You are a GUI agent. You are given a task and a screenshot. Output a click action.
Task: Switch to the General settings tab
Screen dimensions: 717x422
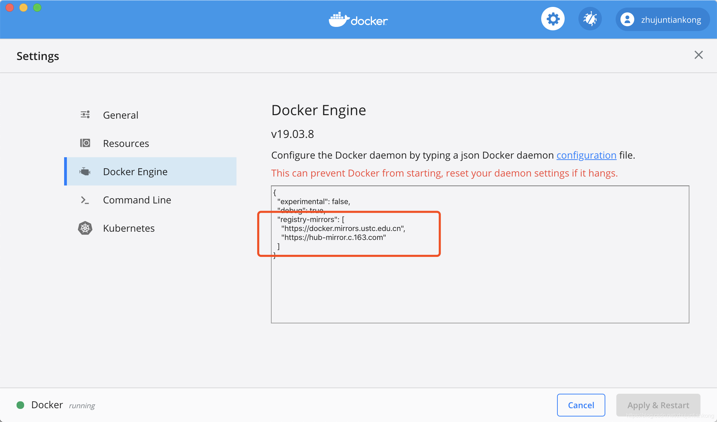click(121, 115)
